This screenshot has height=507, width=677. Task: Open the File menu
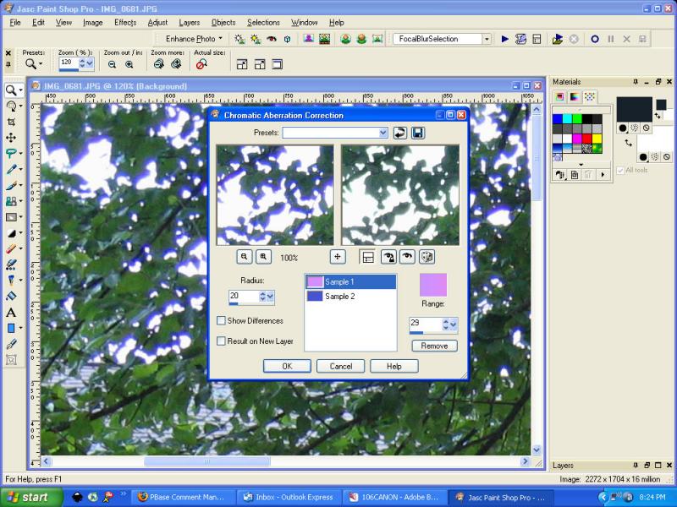pyautogui.click(x=15, y=23)
